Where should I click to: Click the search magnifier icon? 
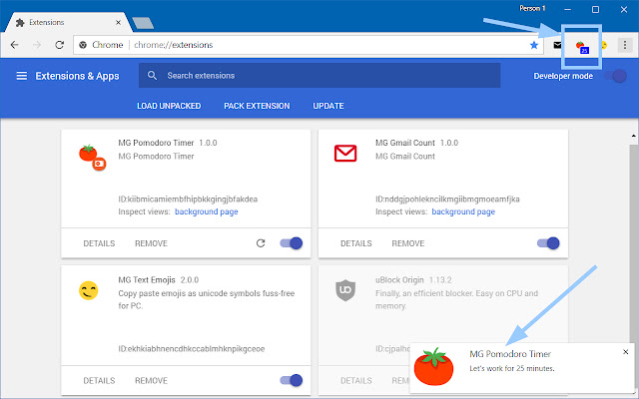point(152,76)
